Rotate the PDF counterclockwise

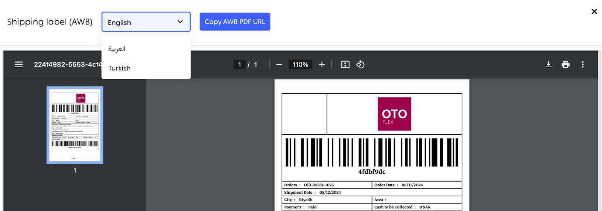[360, 65]
